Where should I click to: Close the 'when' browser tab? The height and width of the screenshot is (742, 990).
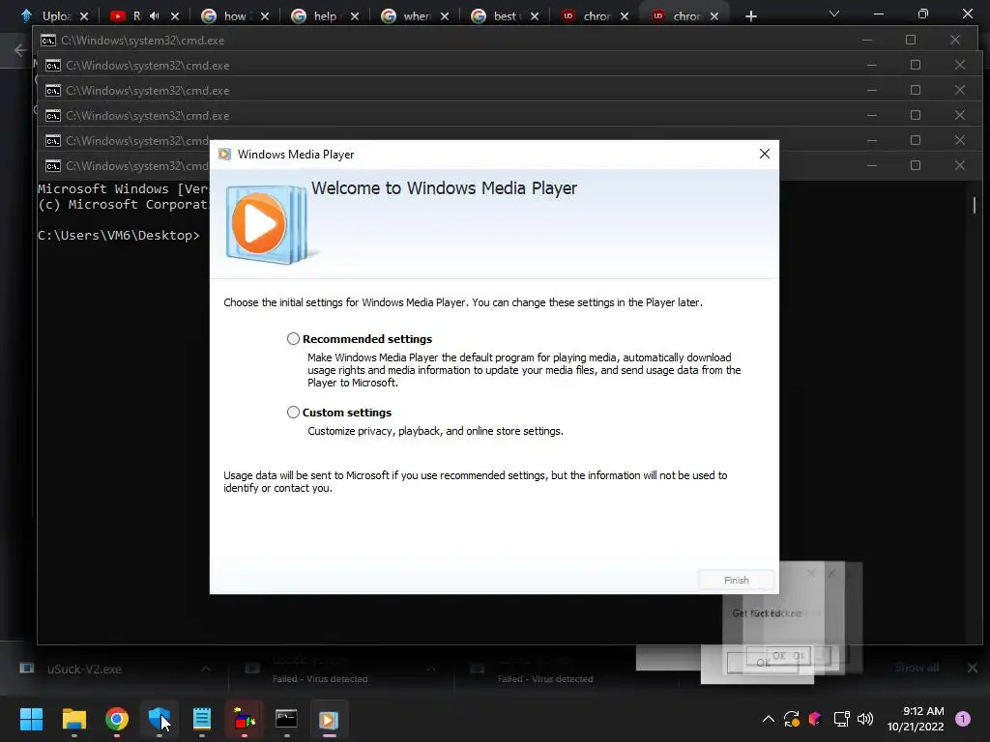coord(445,16)
